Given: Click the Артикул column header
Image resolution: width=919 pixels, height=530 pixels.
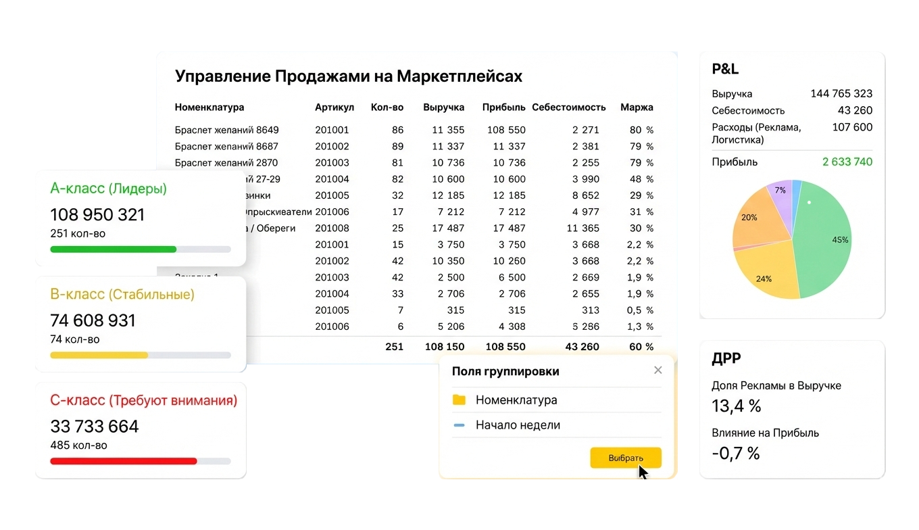Looking at the screenshot, I should pyautogui.click(x=334, y=107).
